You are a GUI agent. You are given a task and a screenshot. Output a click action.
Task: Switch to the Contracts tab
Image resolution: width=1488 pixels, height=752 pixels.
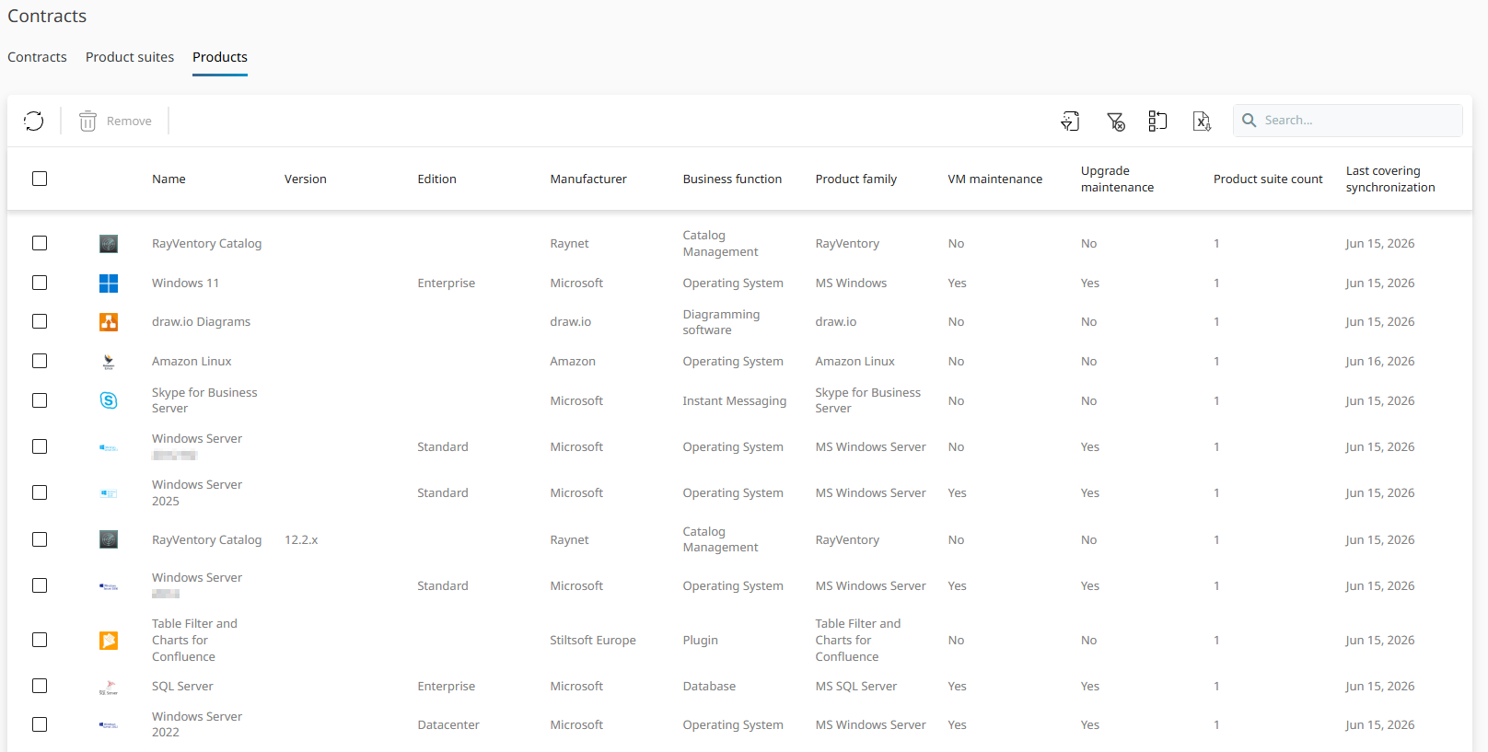[x=37, y=57]
